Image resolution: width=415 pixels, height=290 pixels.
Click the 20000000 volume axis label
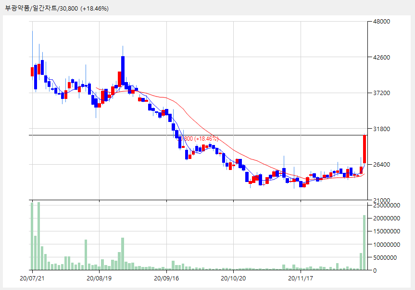[x=387, y=218]
